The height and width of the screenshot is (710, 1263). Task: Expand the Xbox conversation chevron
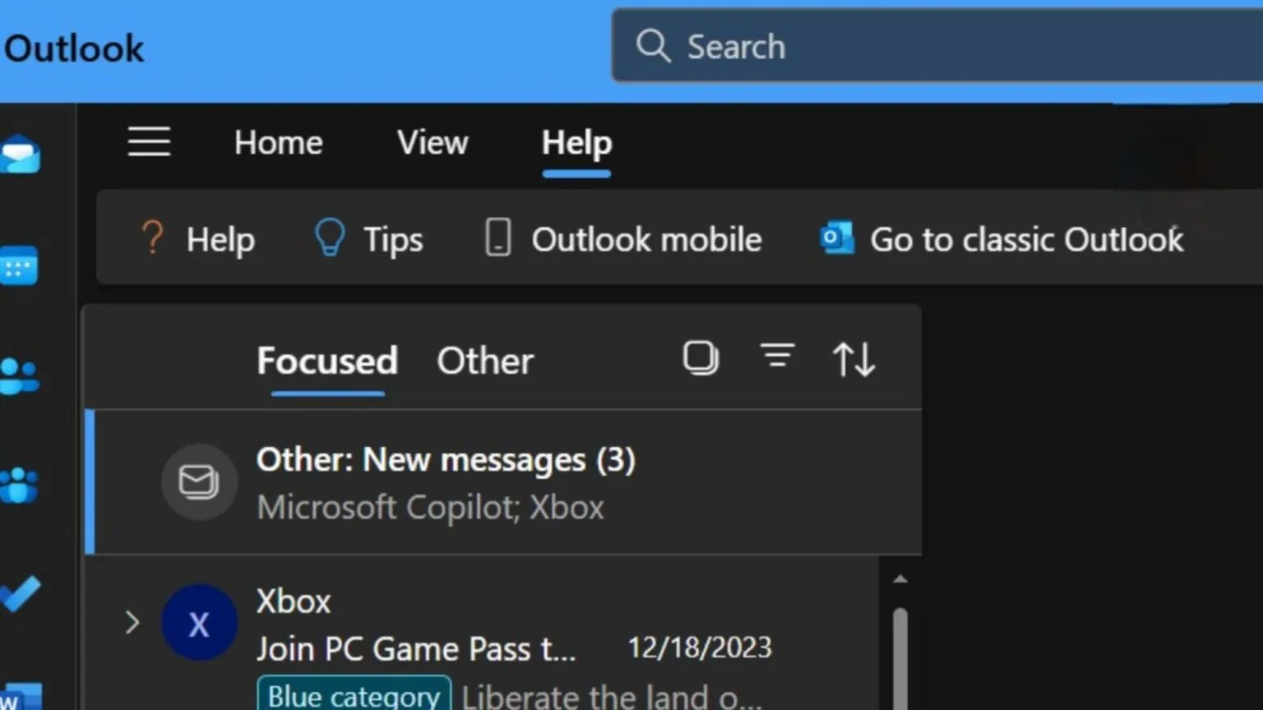(132, 622)
